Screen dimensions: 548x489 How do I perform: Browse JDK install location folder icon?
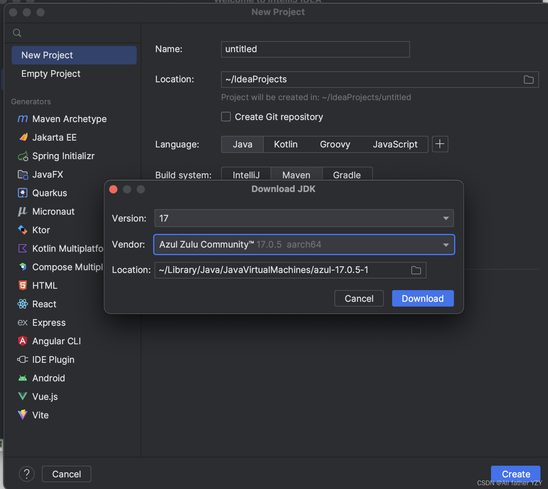pos(416,270)
